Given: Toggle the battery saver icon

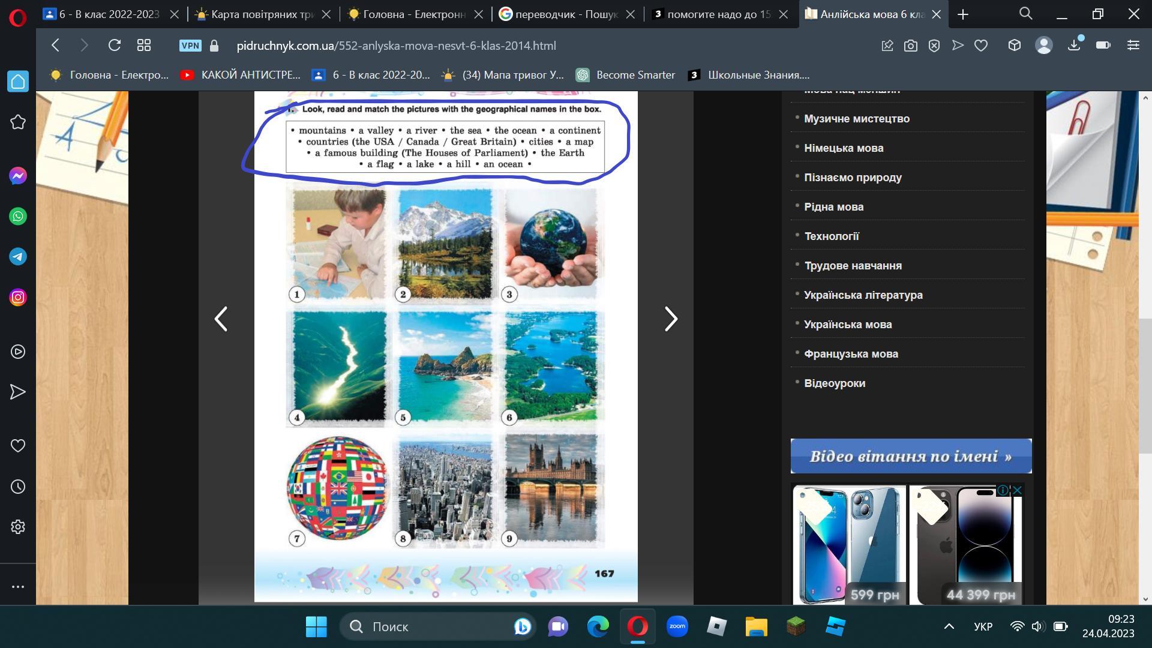Looking at the screenshot, I should point(1103,46).
